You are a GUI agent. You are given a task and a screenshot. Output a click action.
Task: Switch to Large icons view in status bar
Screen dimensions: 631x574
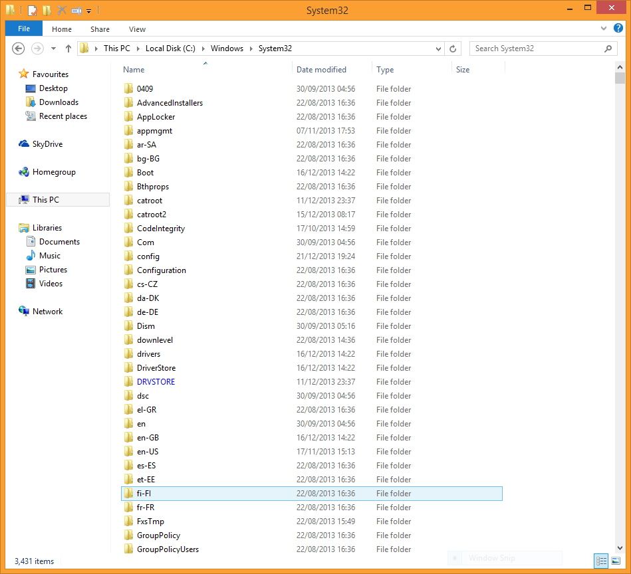tap(616, 561)
